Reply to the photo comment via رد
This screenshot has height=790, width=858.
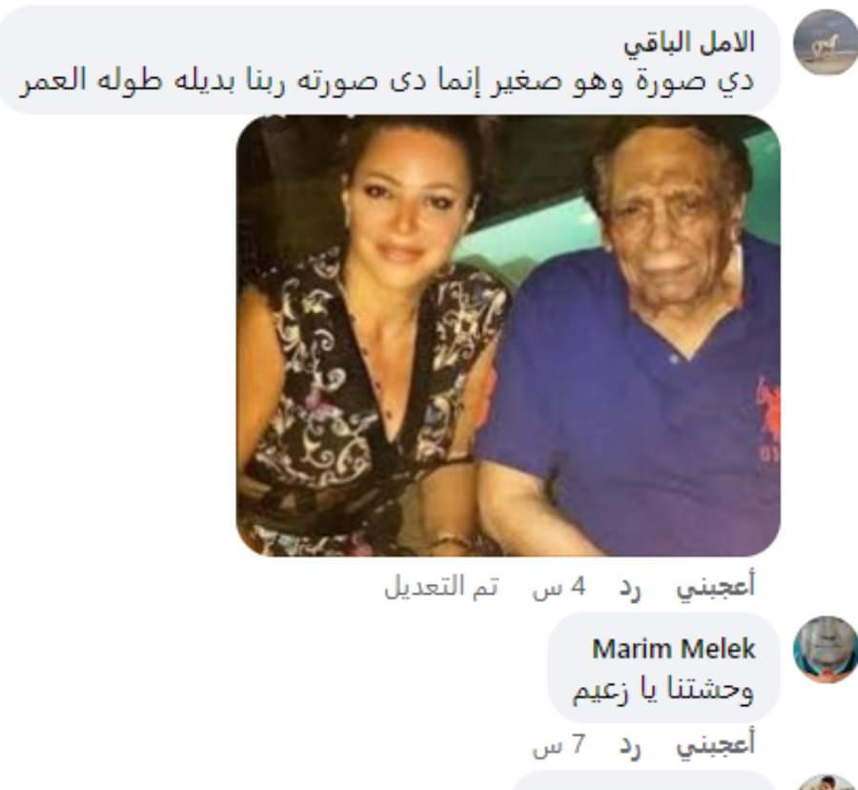coord(630,587)
